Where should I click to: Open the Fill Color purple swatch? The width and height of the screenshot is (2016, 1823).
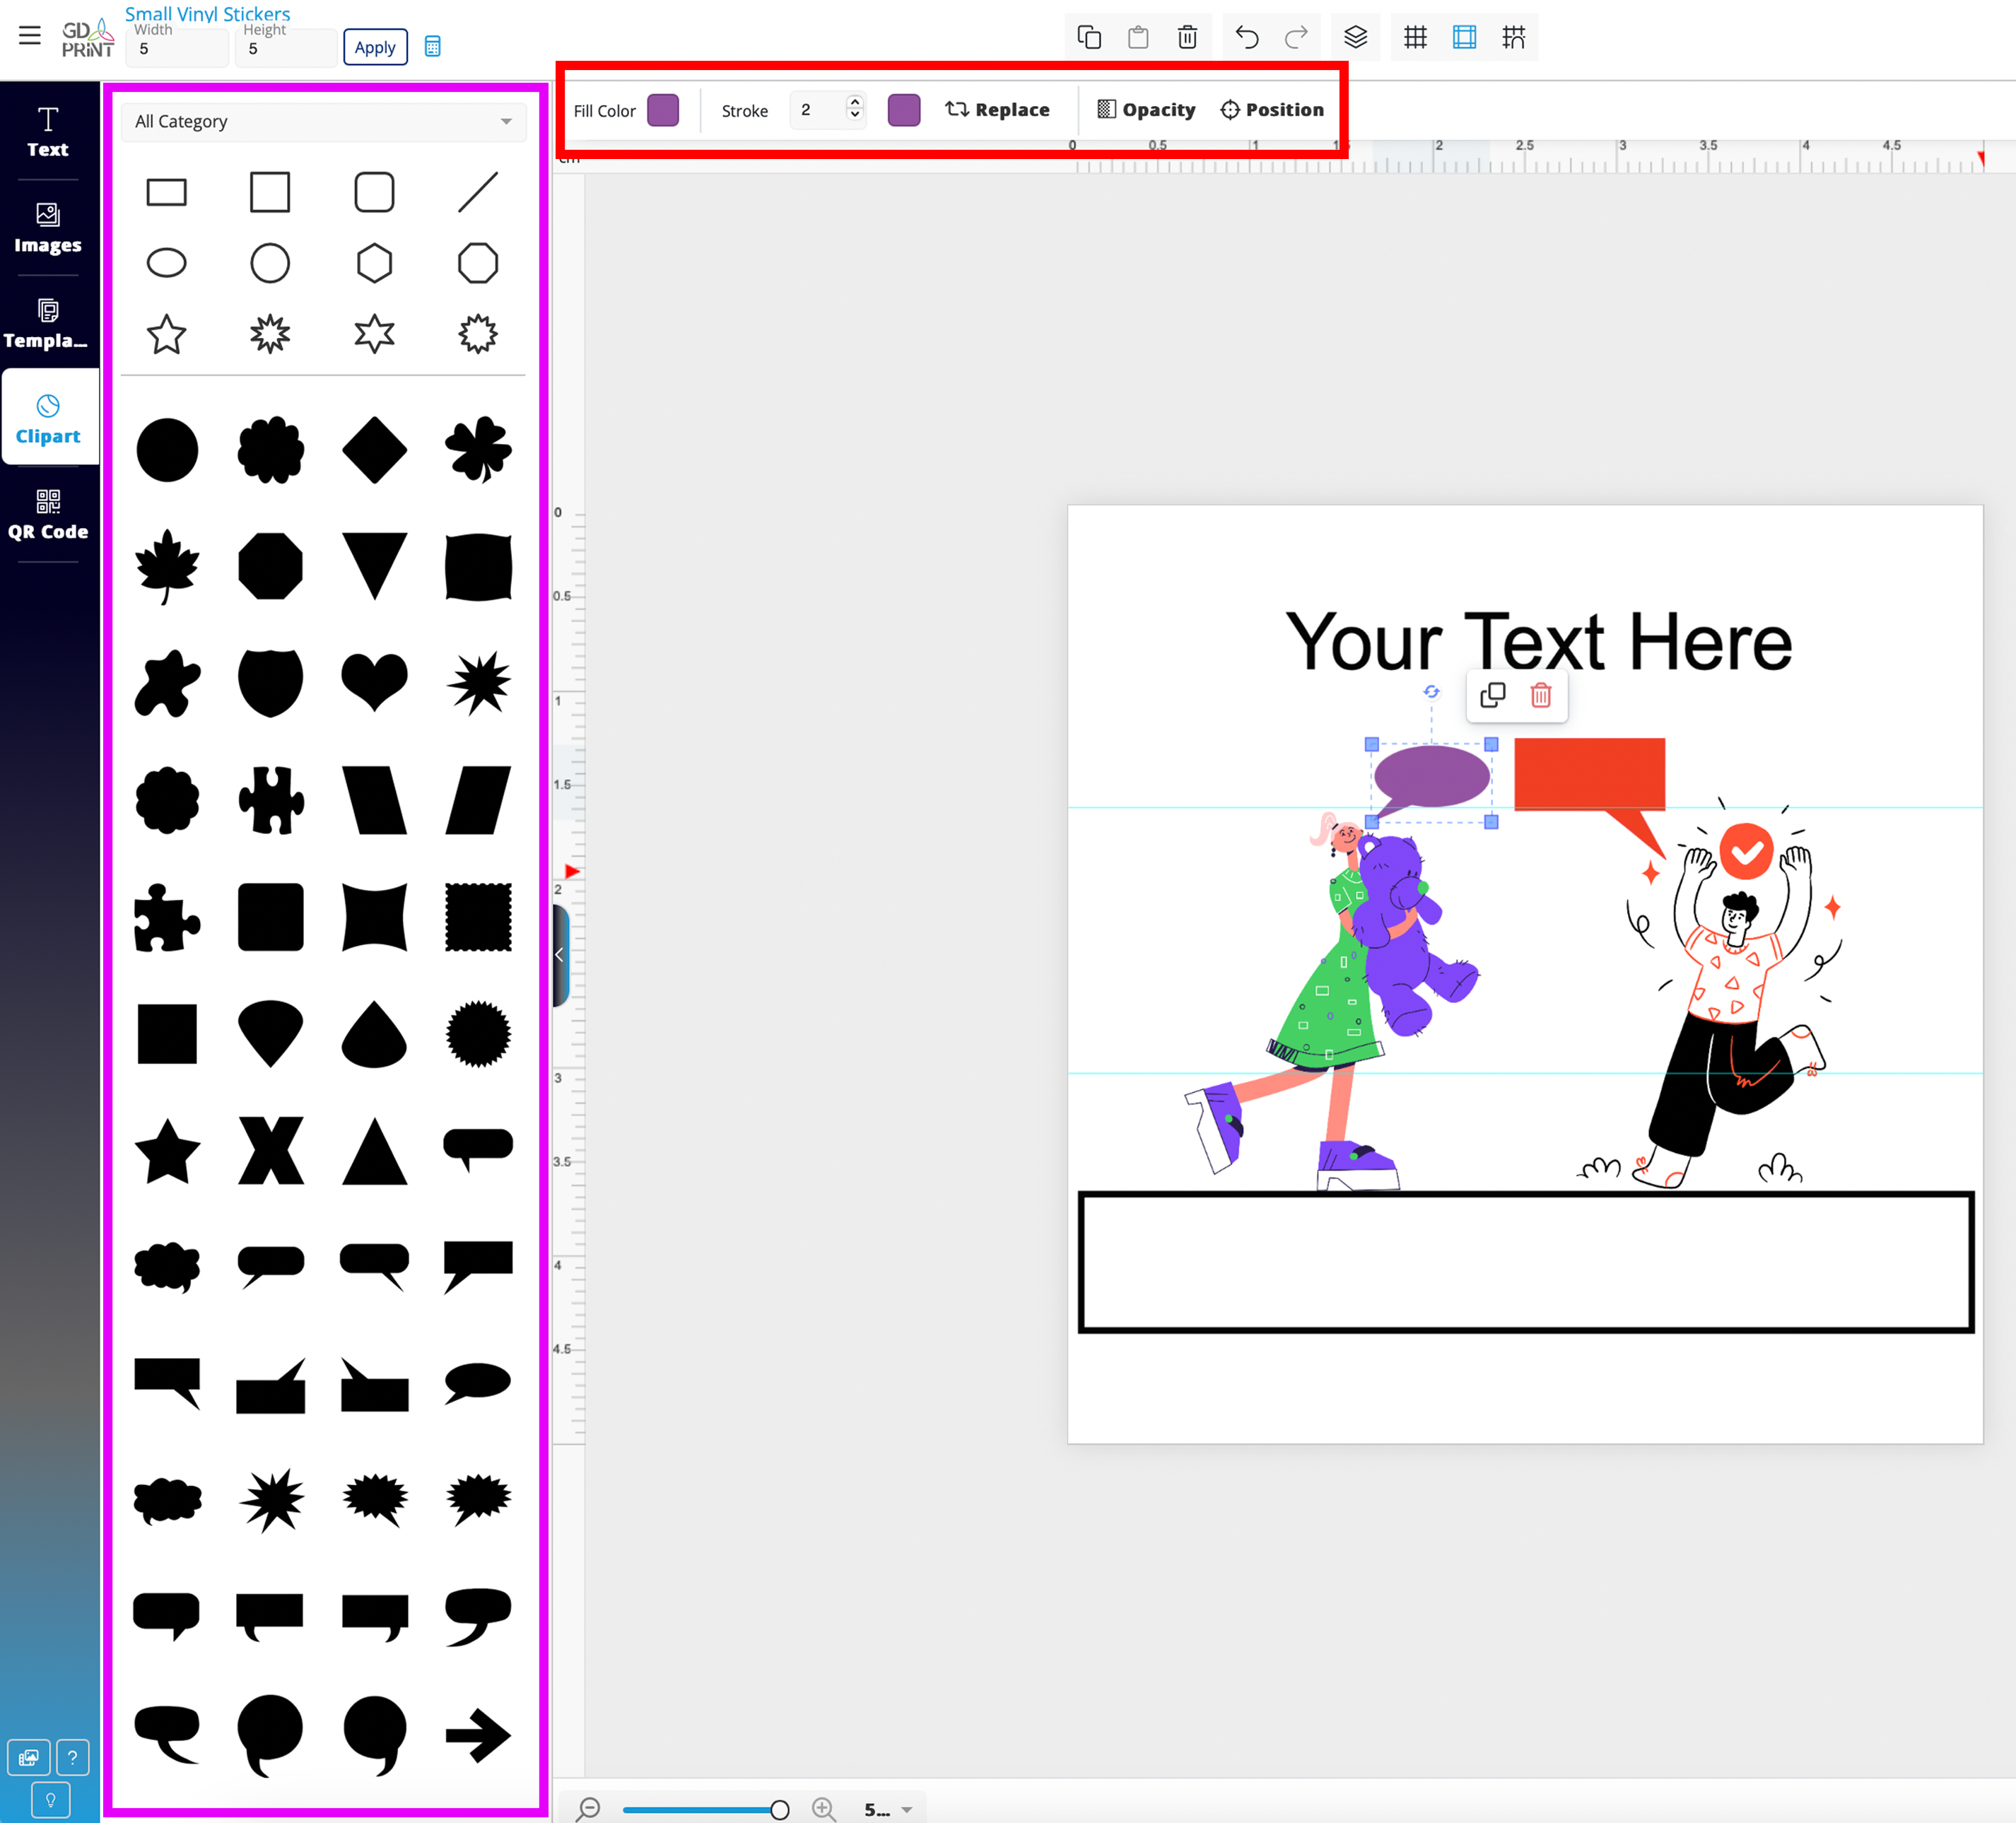click(663, 110)
